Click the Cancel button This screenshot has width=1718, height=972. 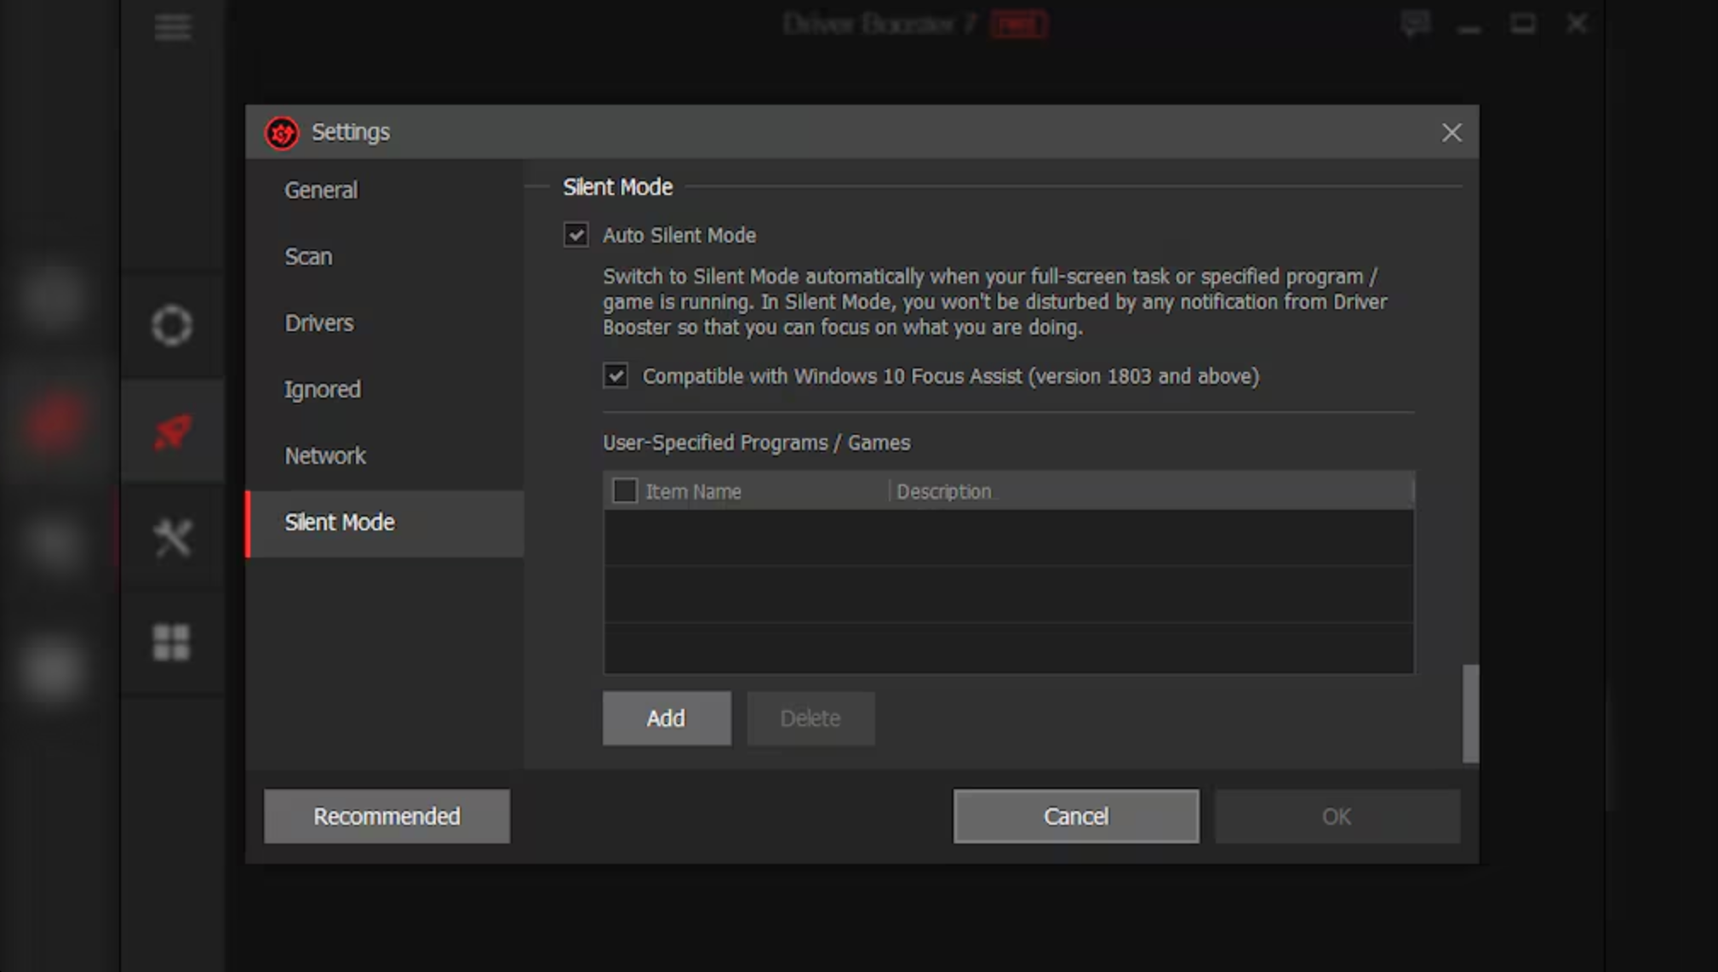1076,816
